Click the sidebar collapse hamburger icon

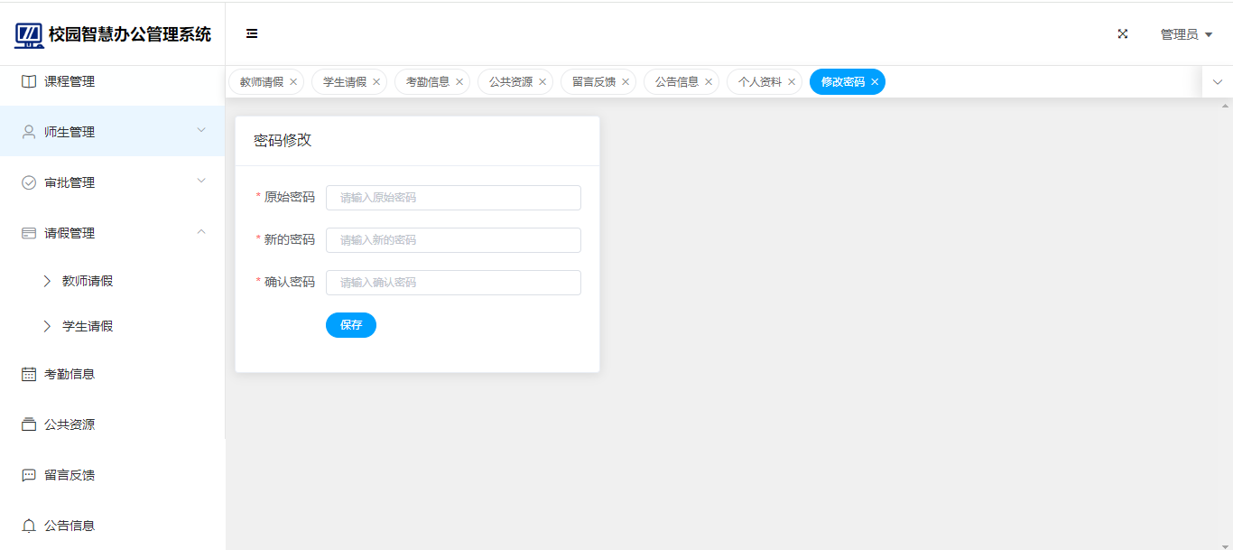[252, 34]
